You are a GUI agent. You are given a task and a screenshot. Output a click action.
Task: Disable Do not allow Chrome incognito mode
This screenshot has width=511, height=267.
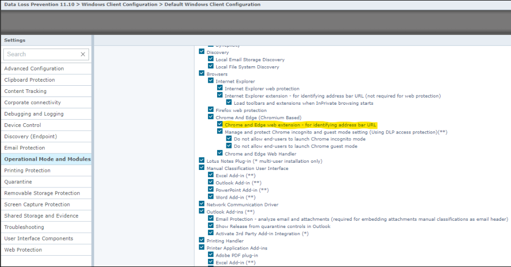tap(229, 139)
